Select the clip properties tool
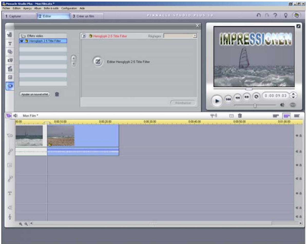This screenshot has width=306, height=244. [x=10, y=35]
